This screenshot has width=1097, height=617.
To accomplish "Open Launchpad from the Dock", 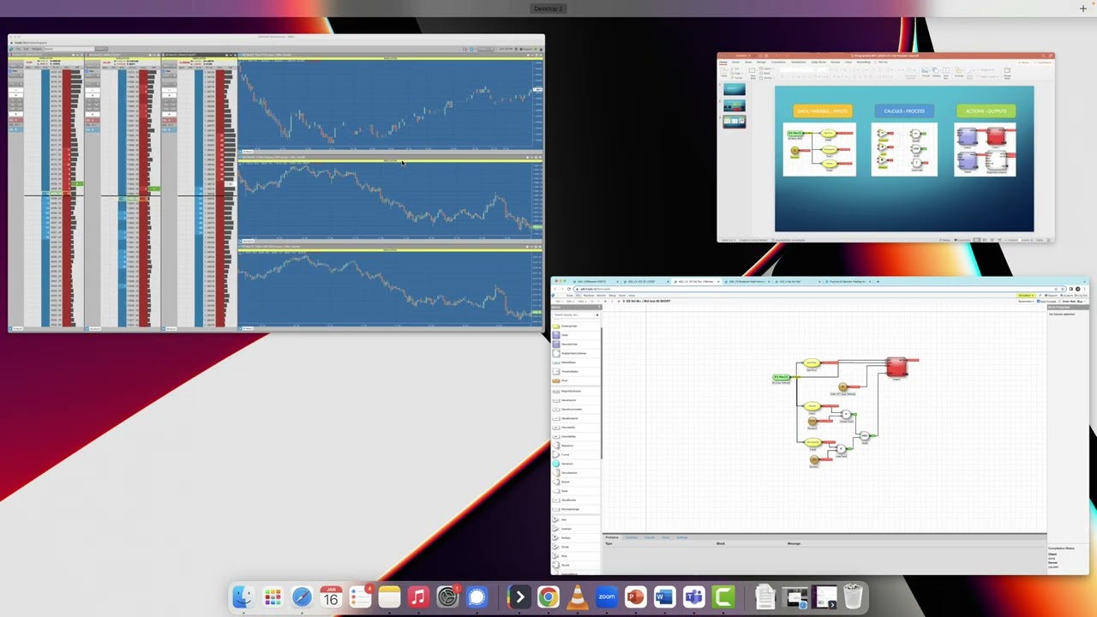I will pos(273,596).
